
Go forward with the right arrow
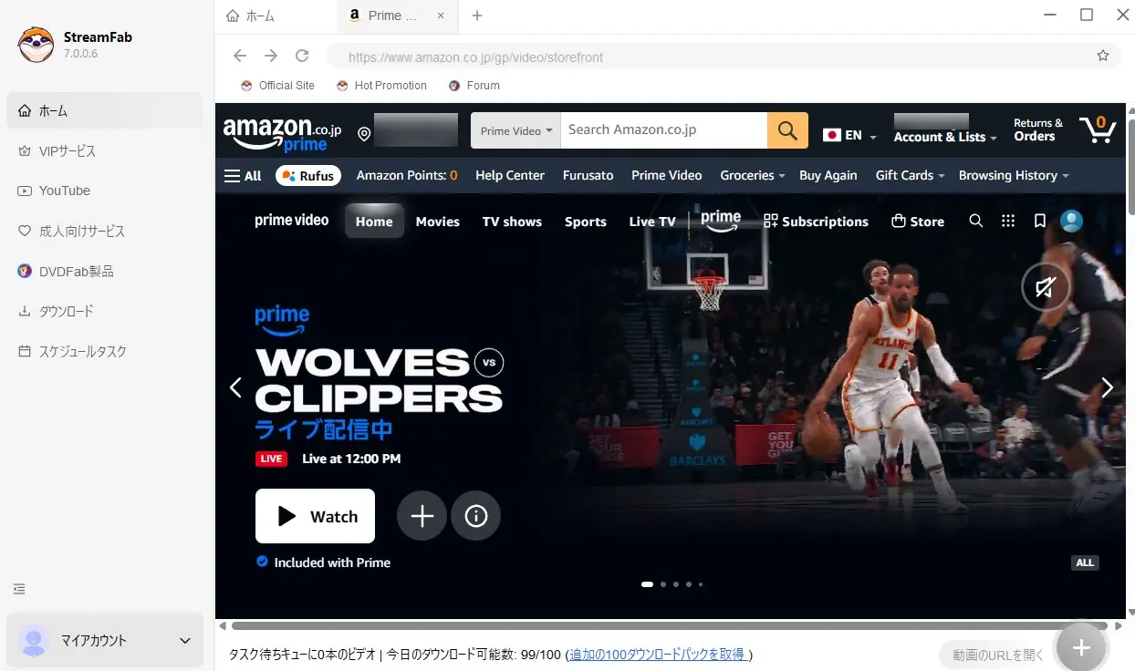tap(271, 56)
